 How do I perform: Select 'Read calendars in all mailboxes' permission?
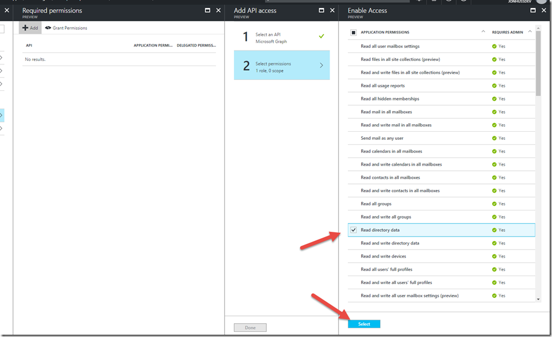pyautogui.click(x=391, y=151)
